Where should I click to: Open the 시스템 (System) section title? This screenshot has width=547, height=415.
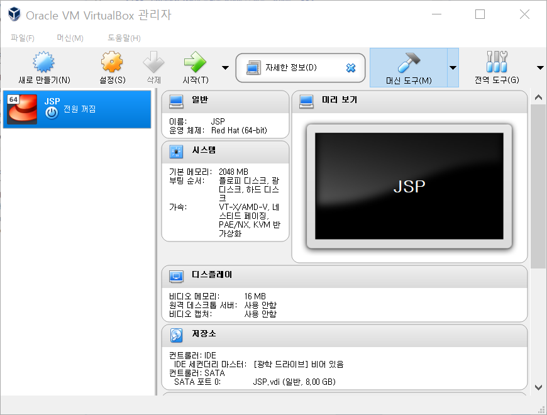coord(204,150)
